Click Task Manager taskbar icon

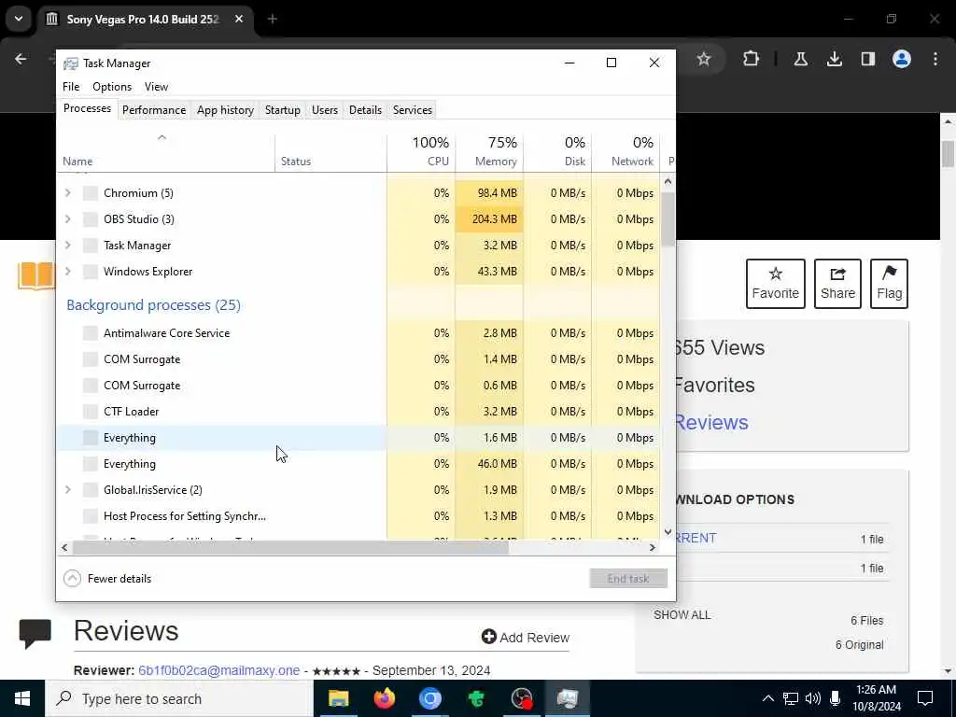[567, 698]
